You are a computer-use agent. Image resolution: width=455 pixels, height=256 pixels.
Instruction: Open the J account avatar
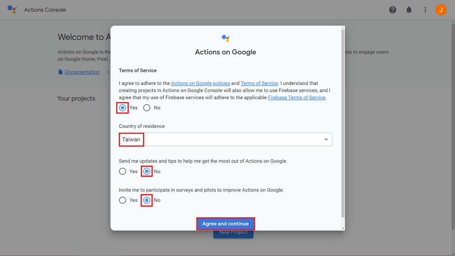[x=441, y=10]
